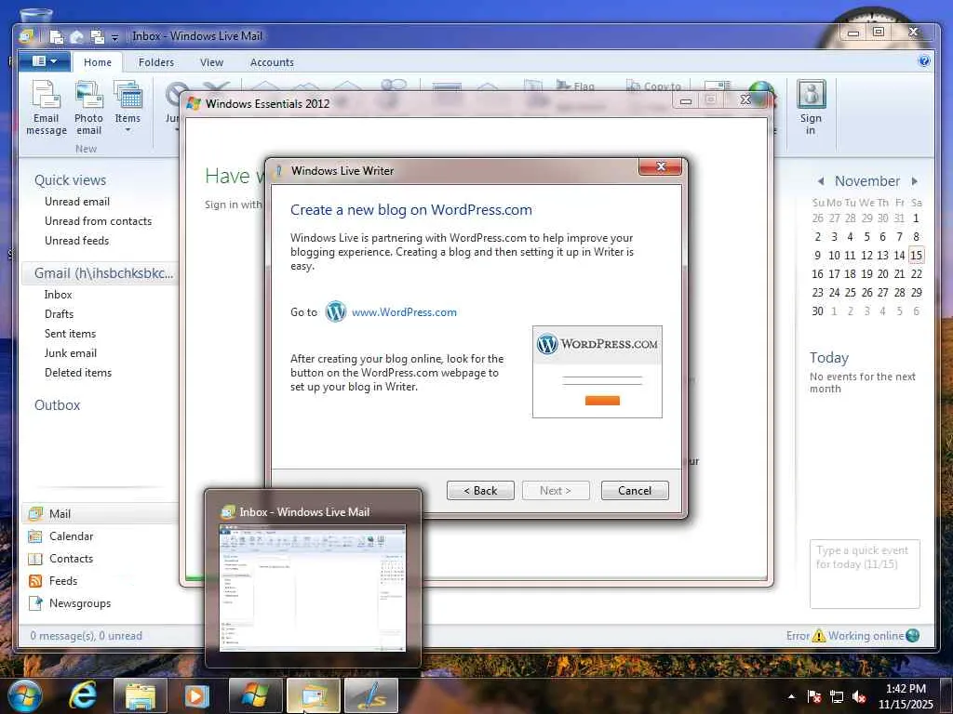Select the Outbox folder
This screenshot has height=714, width=953.
(x=57, y=405)
